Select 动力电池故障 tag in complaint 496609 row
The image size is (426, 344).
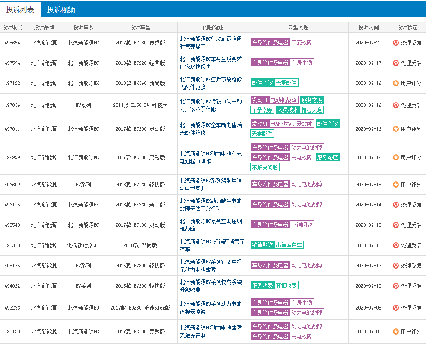[x=307, y=184]
